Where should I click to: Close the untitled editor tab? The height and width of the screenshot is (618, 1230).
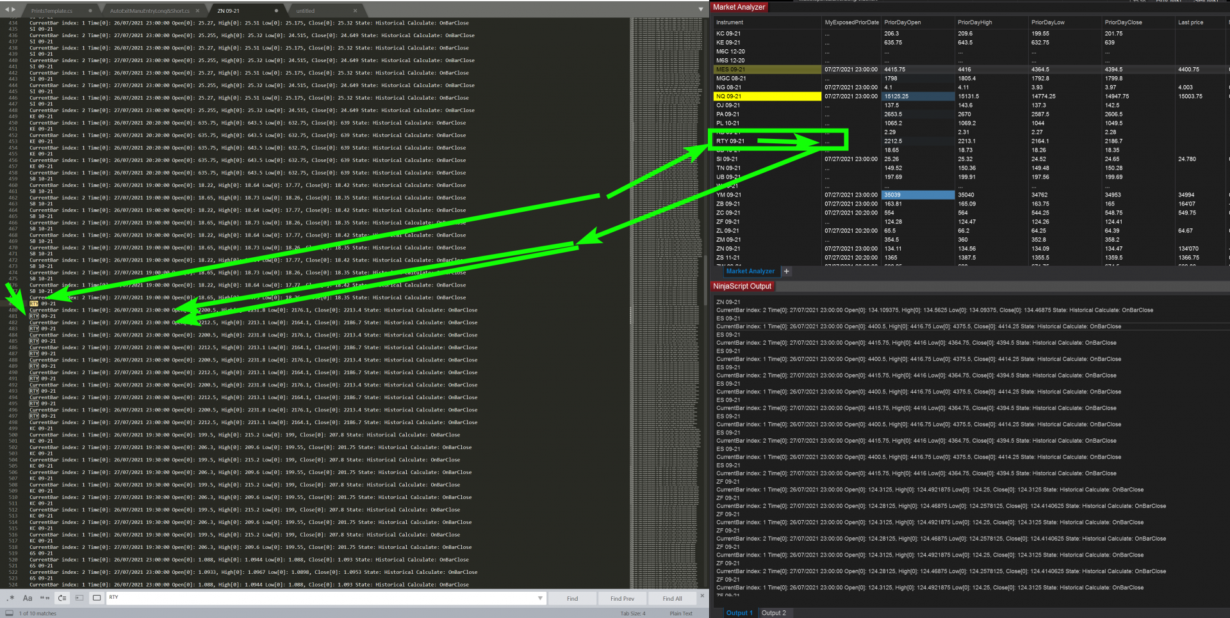point(355,11)
